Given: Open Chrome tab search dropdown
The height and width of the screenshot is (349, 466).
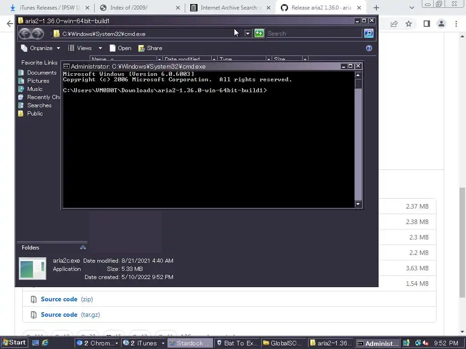Looking at the screenshot, I should [411, 8].
